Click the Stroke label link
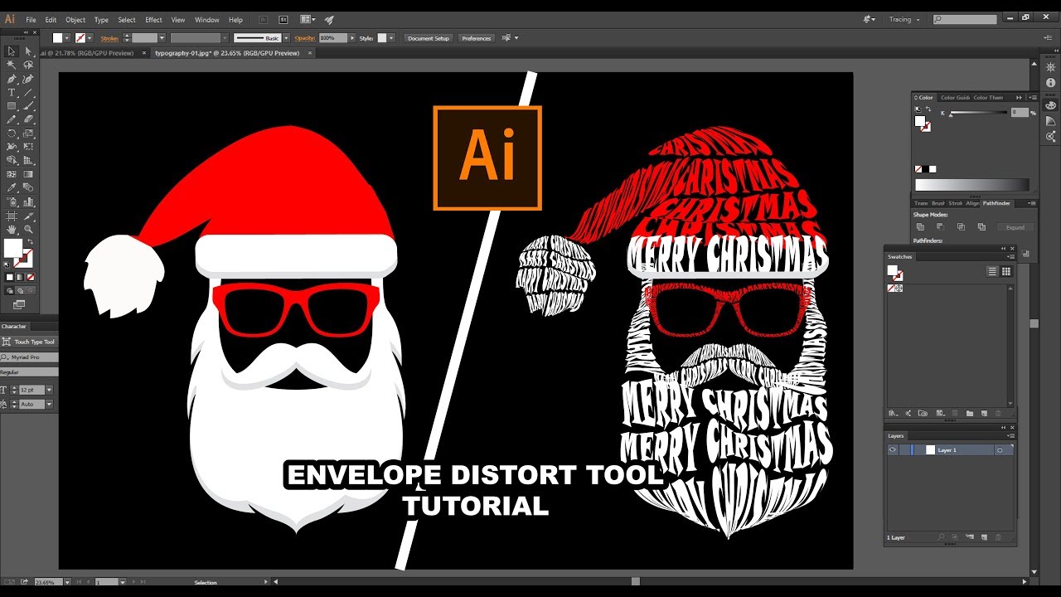This screenshot has height=597, width=1061. pyautogui.click(x=109, y=38)
